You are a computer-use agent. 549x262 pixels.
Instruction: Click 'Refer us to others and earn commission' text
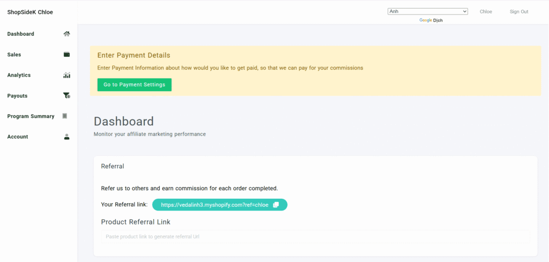(x=189, y=188)
